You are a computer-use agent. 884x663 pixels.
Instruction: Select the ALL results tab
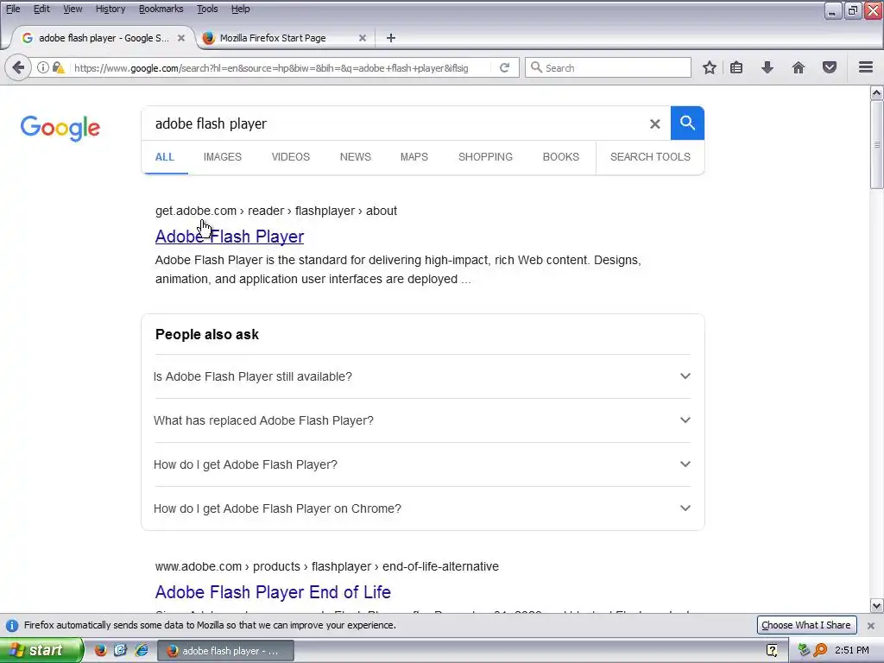tap(165, 157)
